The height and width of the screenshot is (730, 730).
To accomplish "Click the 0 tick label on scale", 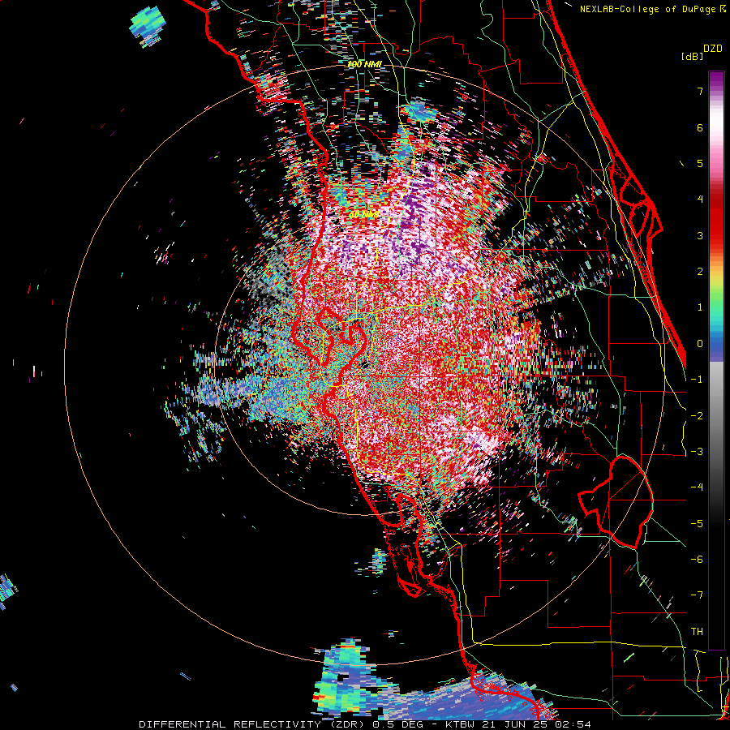I will tap(700, 344).
